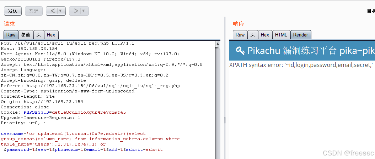Screen dimensions: 375x159
Task: Click the Connection: close line
Action: click(x=25, y=107)
